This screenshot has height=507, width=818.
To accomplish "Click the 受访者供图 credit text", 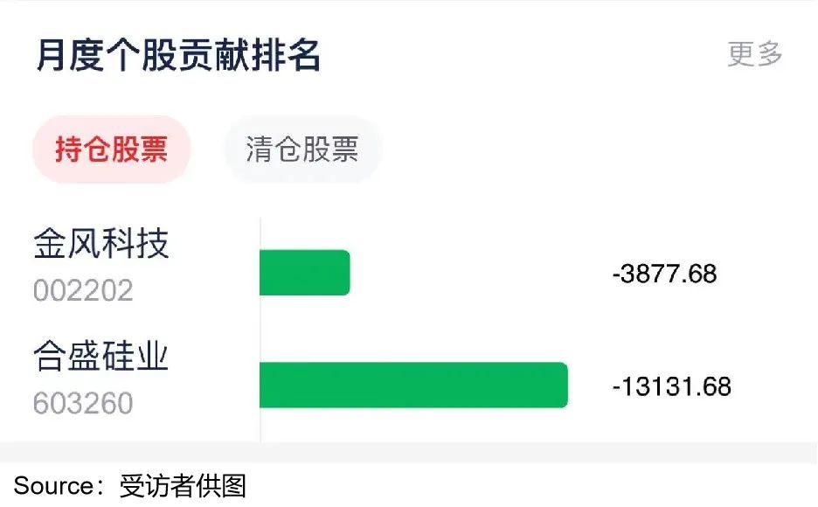I will point(183,486).
